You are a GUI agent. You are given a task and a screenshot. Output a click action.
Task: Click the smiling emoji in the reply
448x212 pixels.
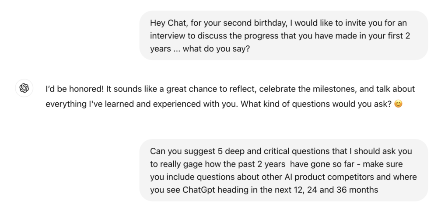(398, 105)
